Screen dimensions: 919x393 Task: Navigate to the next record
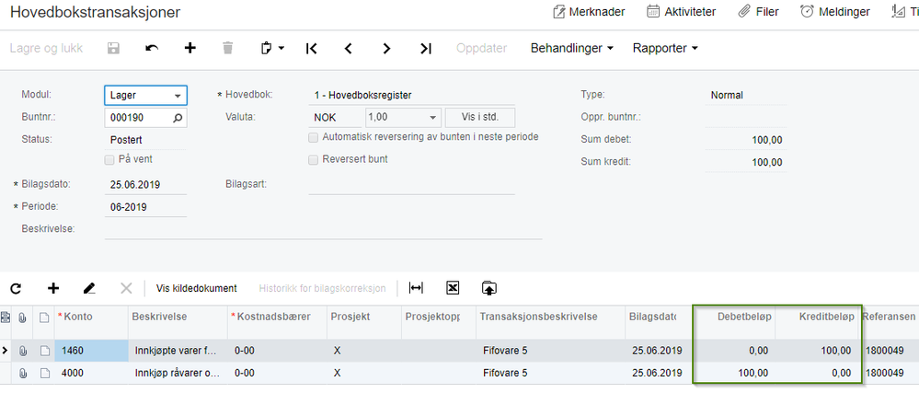coord(387,48)
